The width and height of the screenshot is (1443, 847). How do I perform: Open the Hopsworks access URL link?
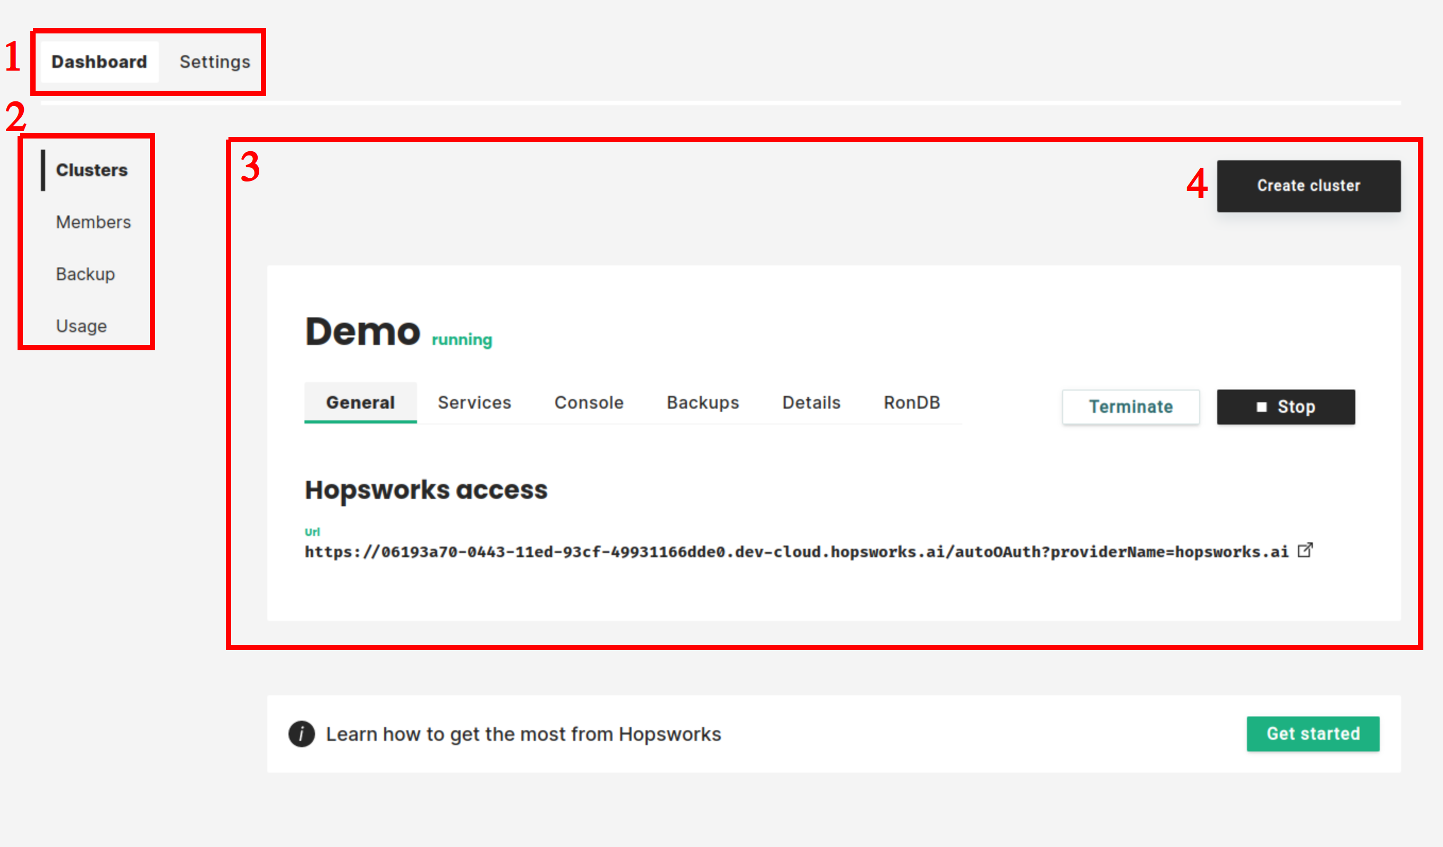(x=796, y=552)
